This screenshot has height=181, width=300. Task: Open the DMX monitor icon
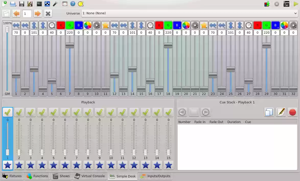point(39,4)
